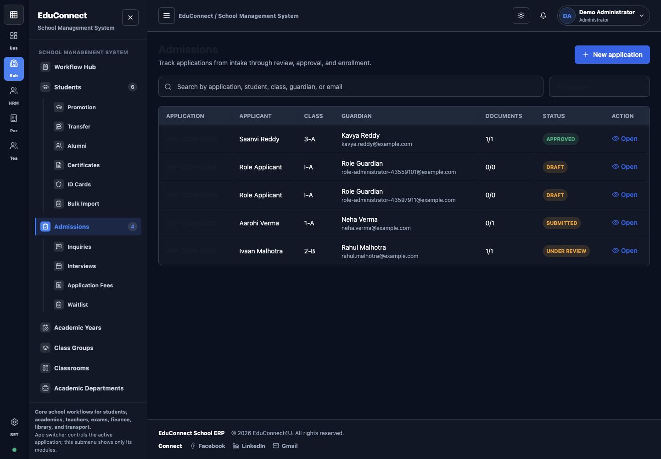The height and width of the screenshot is (459, 661).
Task: Open Alumni page in sidebar
Action: point(95,146)
